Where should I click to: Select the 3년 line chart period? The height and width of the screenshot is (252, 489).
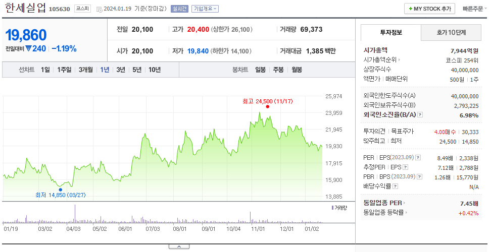coord(121,70)
